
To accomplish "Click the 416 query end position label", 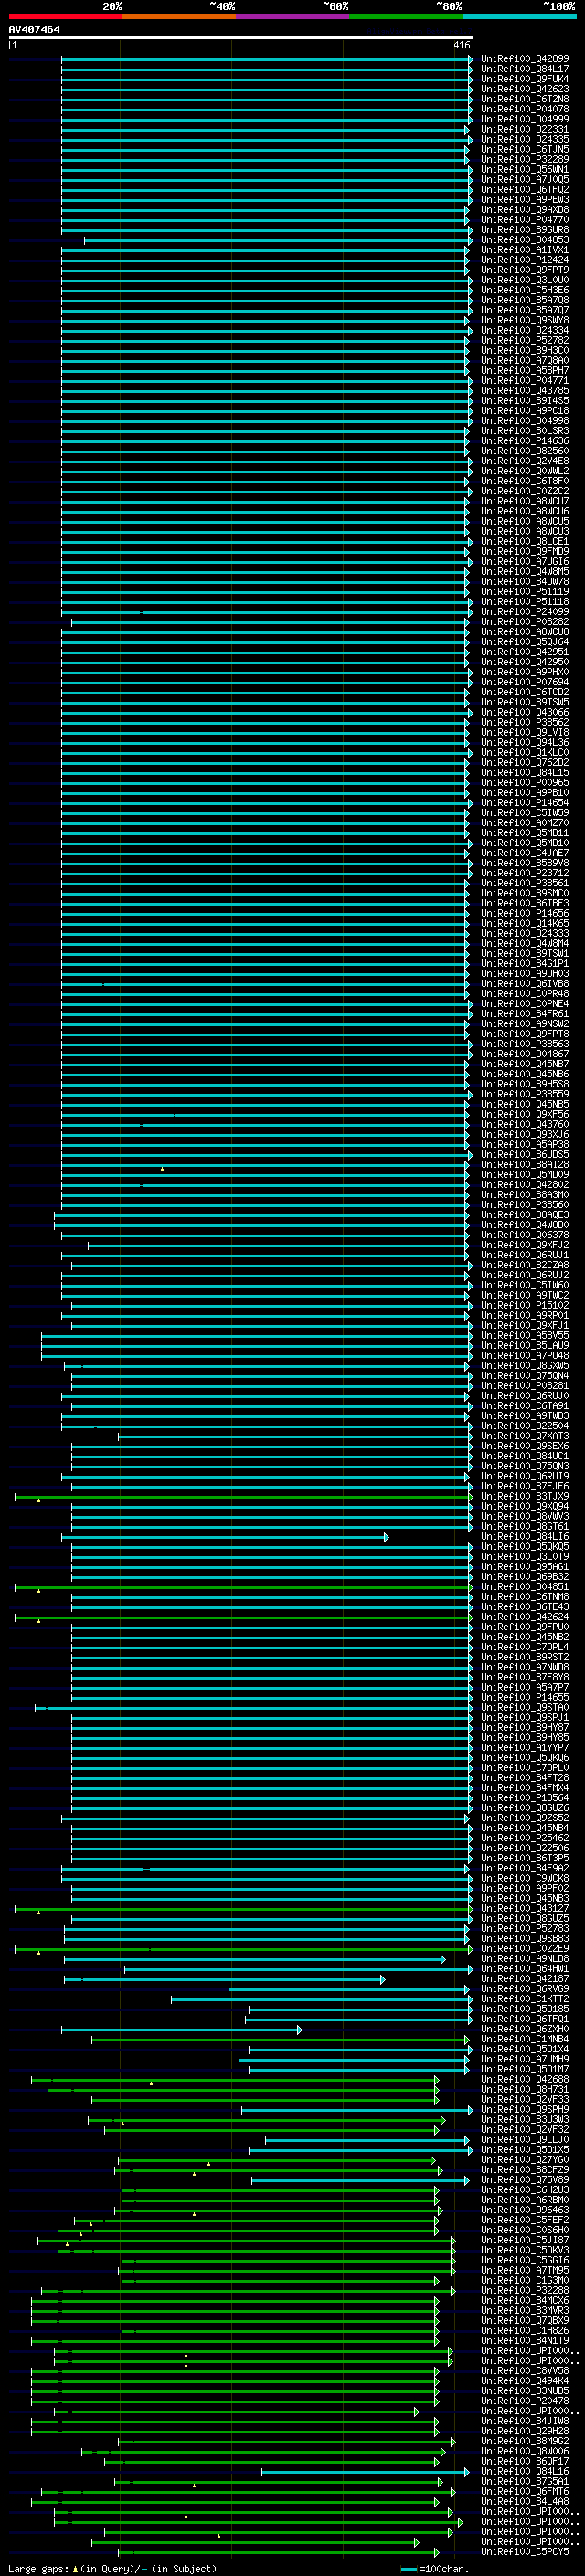I will pos(461,45).
